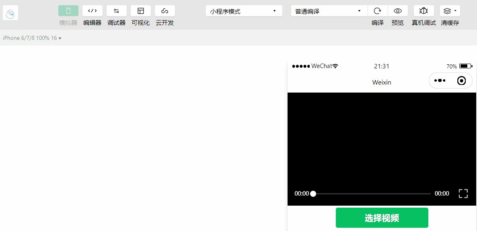Open cloud development (云开发) icon
This screenshot has height=231, width=477.
tap(165, 10)
